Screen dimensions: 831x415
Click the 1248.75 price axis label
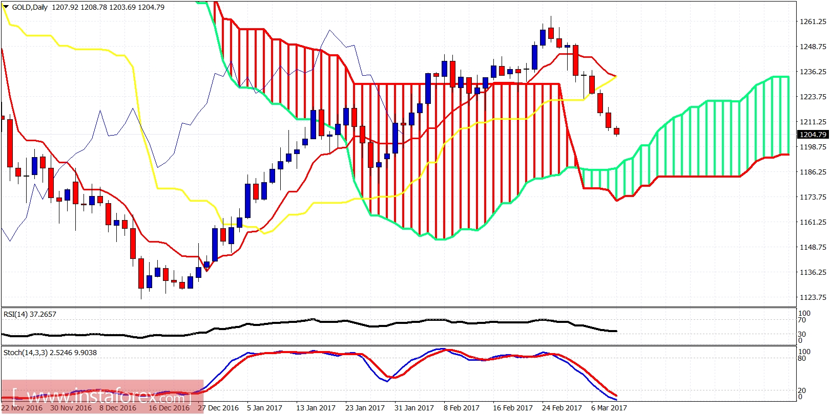813,47
